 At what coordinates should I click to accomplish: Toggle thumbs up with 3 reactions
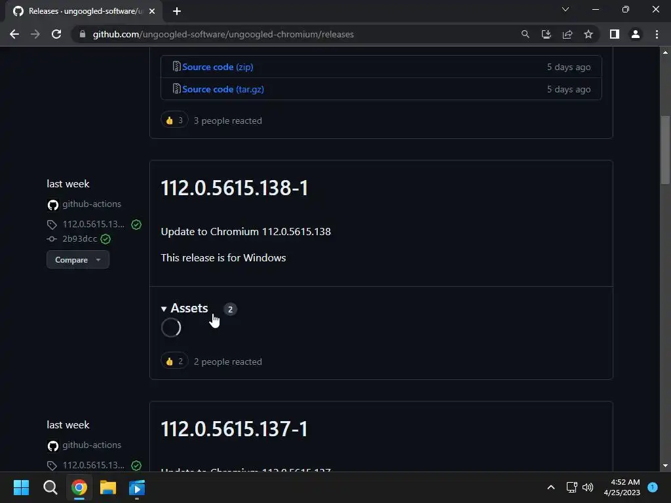(x=174, y=121)
